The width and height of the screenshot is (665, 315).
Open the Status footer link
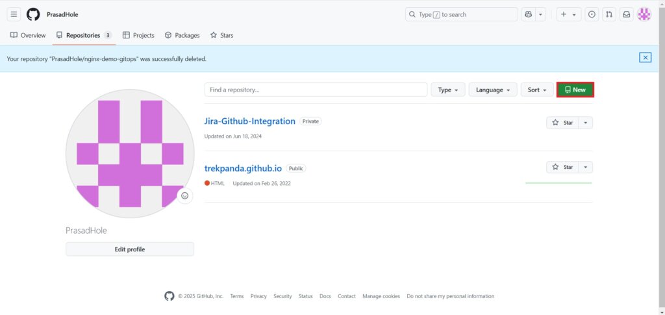click(x=305, y=296)
